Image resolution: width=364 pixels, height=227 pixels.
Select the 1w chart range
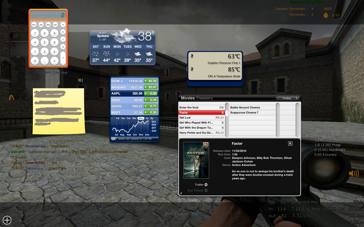pos(123,118)
